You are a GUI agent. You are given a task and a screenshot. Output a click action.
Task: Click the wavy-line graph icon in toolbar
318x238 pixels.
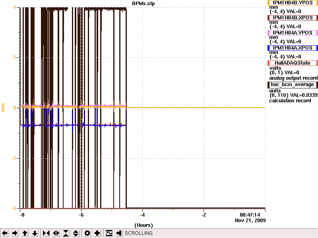[x=109, y=233]
